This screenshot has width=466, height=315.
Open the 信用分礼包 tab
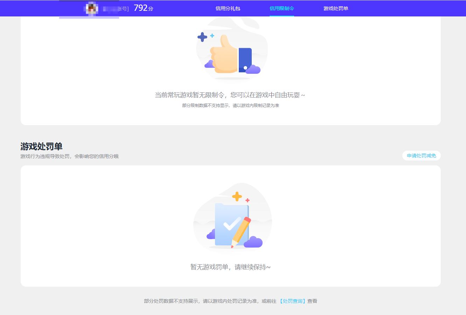228,8
